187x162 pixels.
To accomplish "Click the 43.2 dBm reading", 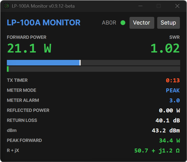I will click(x=166, y=131).
